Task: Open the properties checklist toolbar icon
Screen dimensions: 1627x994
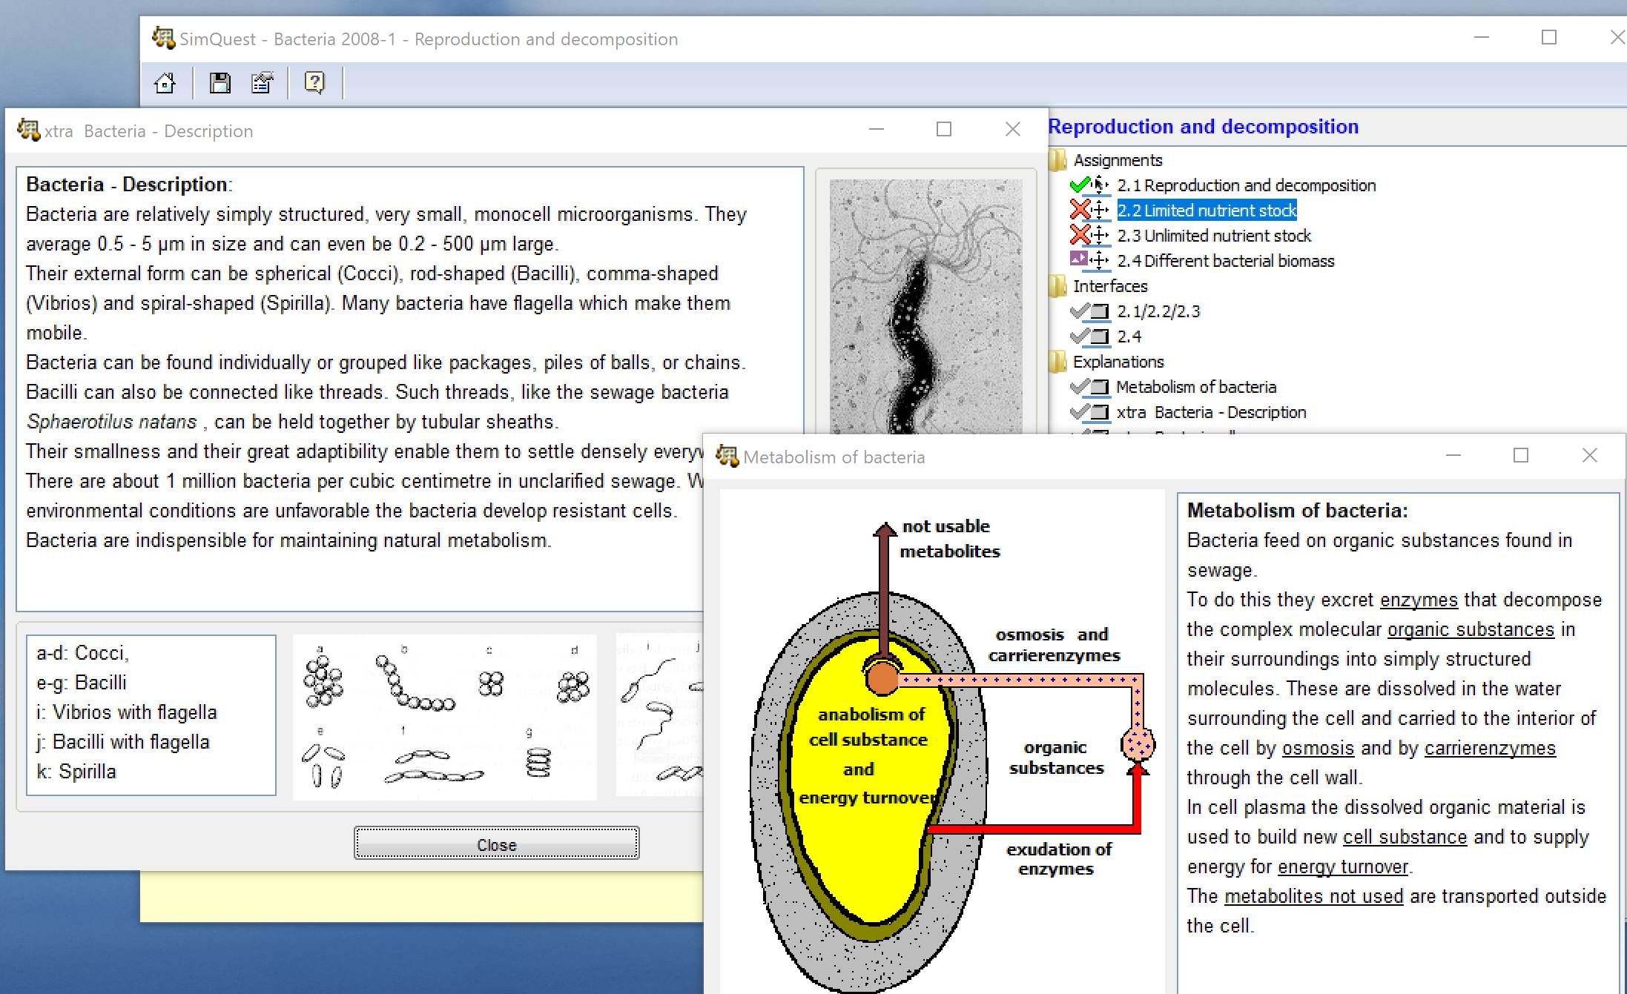Action: point(262,82)
